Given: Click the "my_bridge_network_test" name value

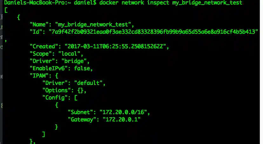Looking at the screenshot, I should (x=92, y=24).
